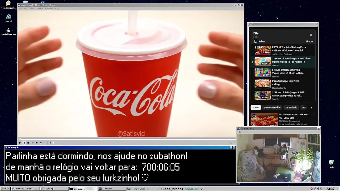Open the View menu in Media Player Classic
Screen dimensions: 340x191
26,8
